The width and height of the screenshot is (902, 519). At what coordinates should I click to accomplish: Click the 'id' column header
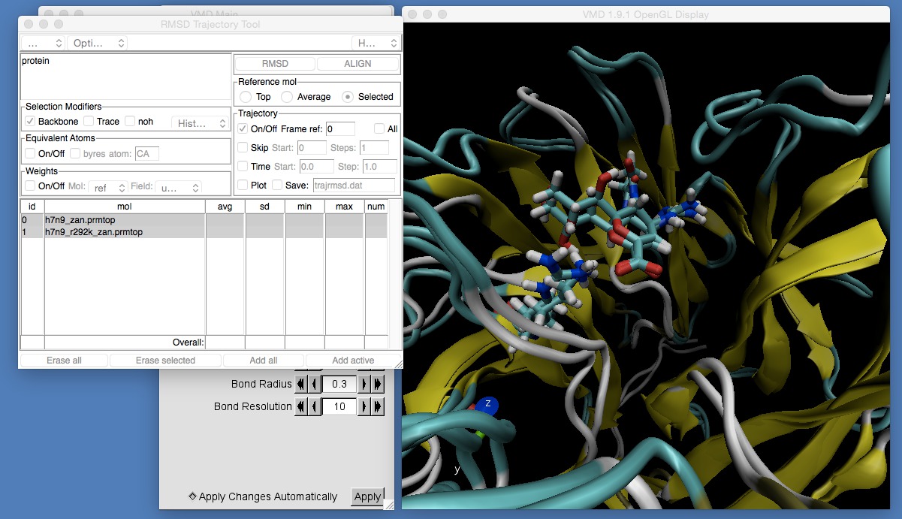(32, 206)
